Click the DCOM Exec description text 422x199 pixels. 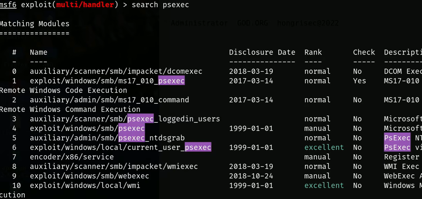403,72
